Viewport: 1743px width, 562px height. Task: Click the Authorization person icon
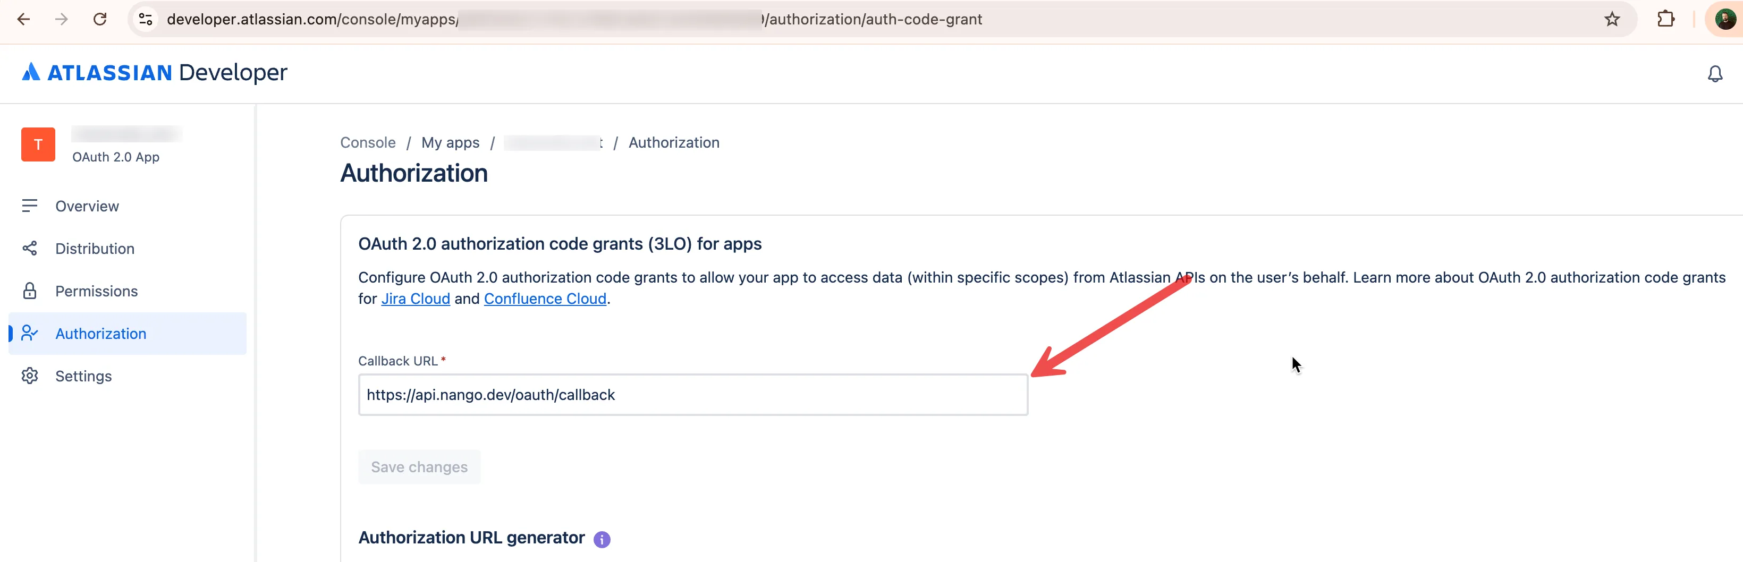click(29, 334)
